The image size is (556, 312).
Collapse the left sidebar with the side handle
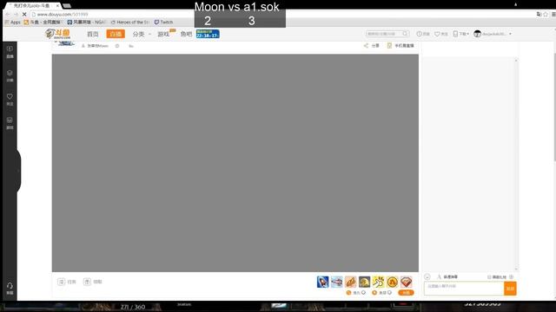tap(18, 171)
